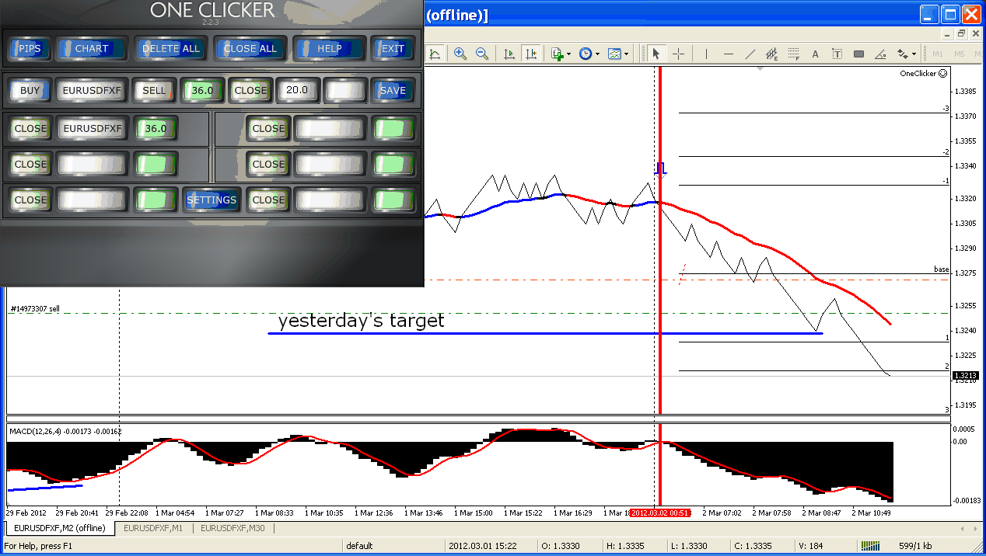The height and width of the screenshot is (556, 986).
Task: Click the CHART button in One Clicker
Action: click(92, 48)
